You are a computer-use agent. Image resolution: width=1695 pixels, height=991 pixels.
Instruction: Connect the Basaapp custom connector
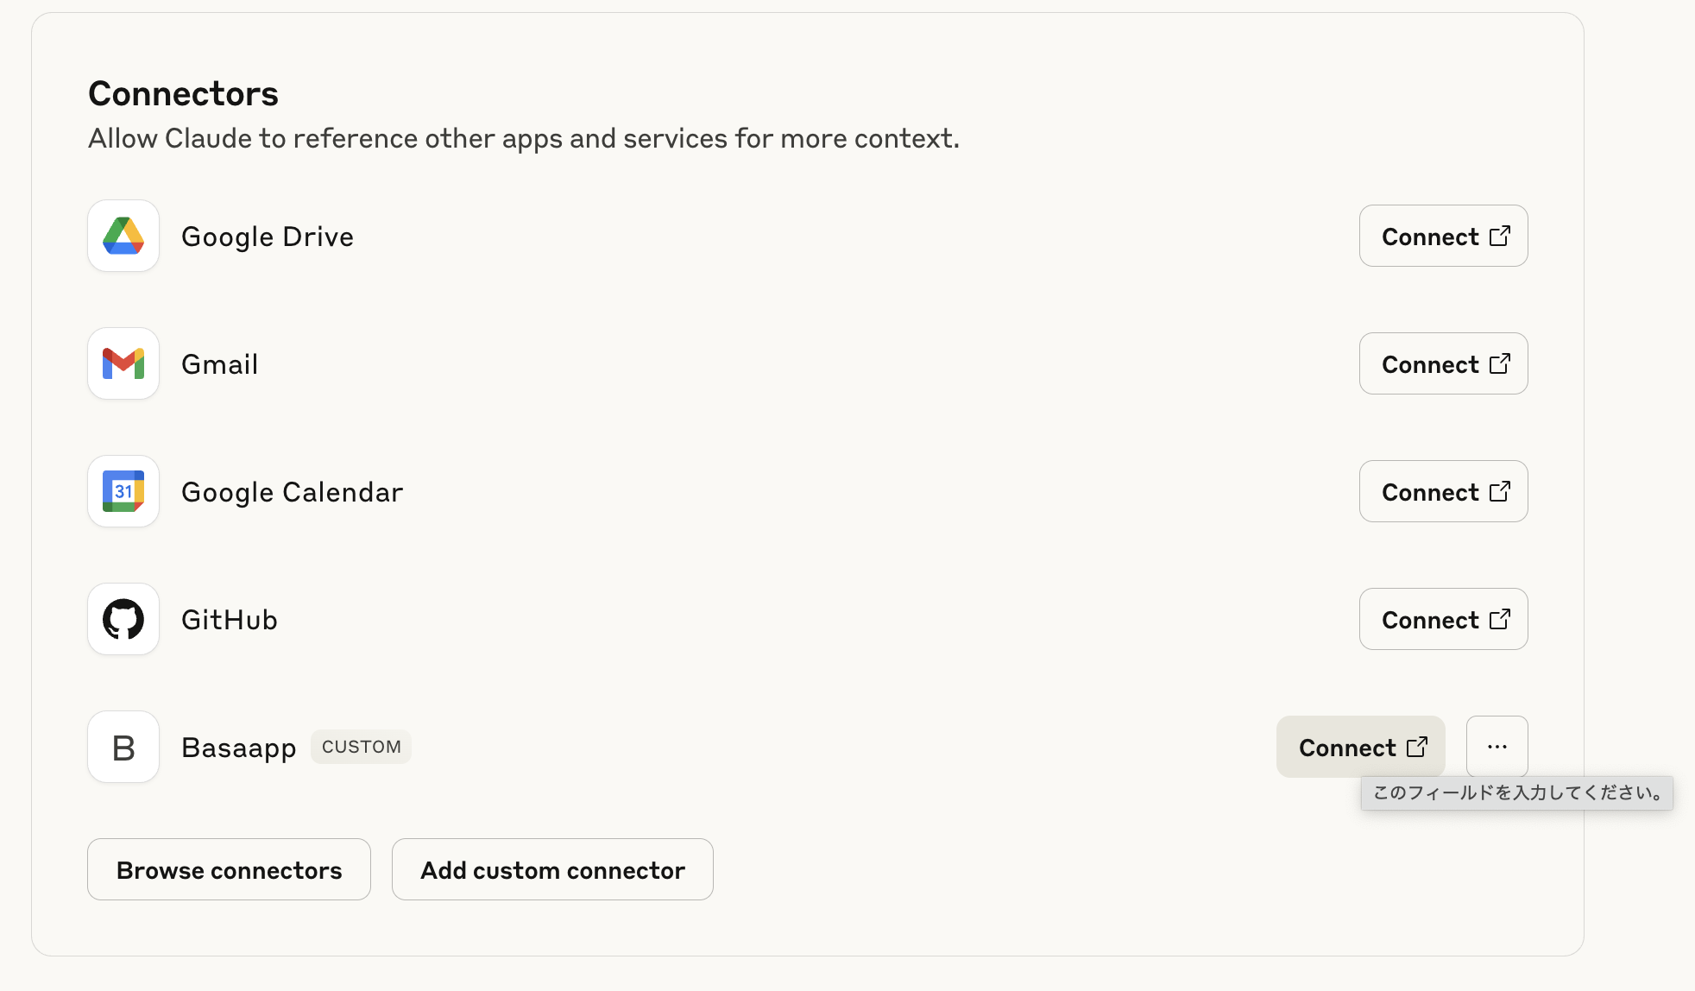coord(1360,747)
